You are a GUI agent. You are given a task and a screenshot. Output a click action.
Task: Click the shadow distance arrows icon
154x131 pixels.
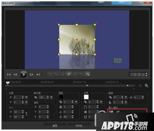tap(61, 117)
